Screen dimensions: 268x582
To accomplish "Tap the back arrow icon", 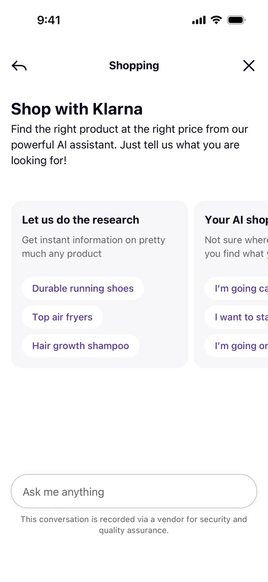I will coord(19,66).
